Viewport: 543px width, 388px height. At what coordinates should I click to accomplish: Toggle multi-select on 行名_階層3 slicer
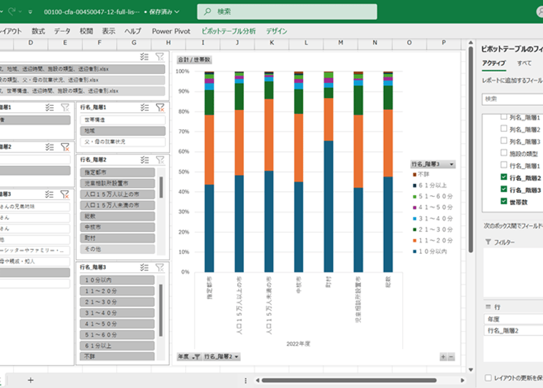pos(145,267)
